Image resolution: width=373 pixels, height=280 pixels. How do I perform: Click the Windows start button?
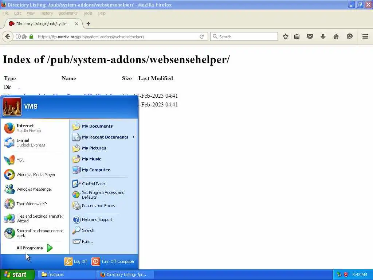(17, 275)
